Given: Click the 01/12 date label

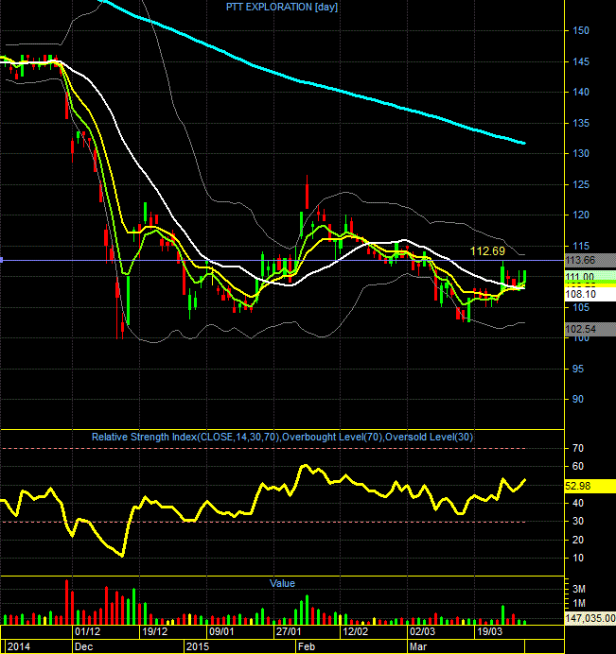Looking at the screenshot, I should [x=87, y=631].
